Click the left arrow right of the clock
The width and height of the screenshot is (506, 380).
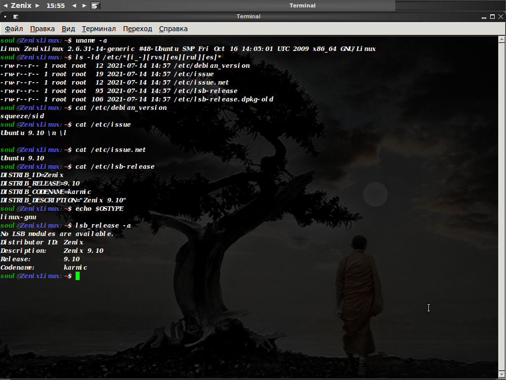(x=74, y=5)
